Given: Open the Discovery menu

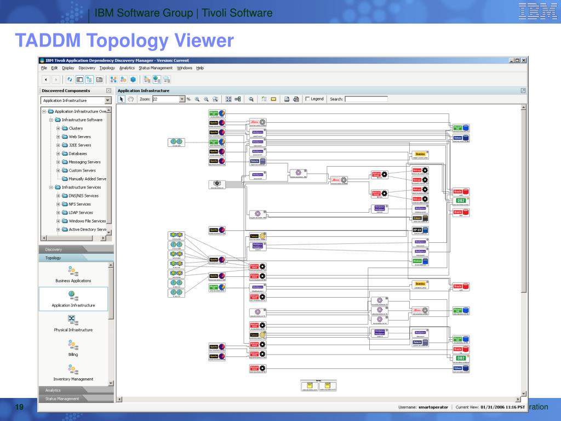Looking at the screenshot, I should (87, 68).
